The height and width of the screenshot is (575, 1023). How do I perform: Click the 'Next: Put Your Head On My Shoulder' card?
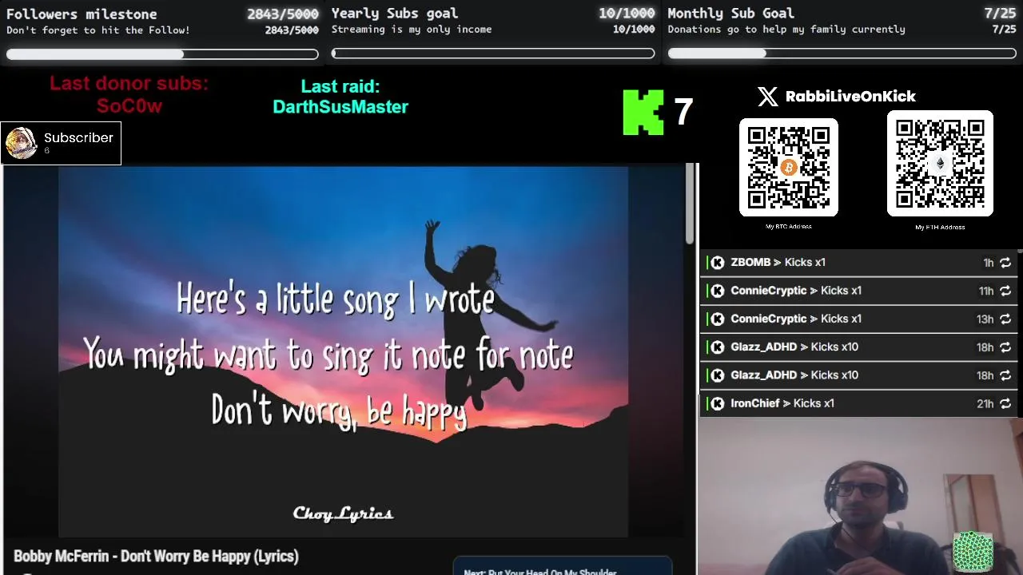click(563, 566)
